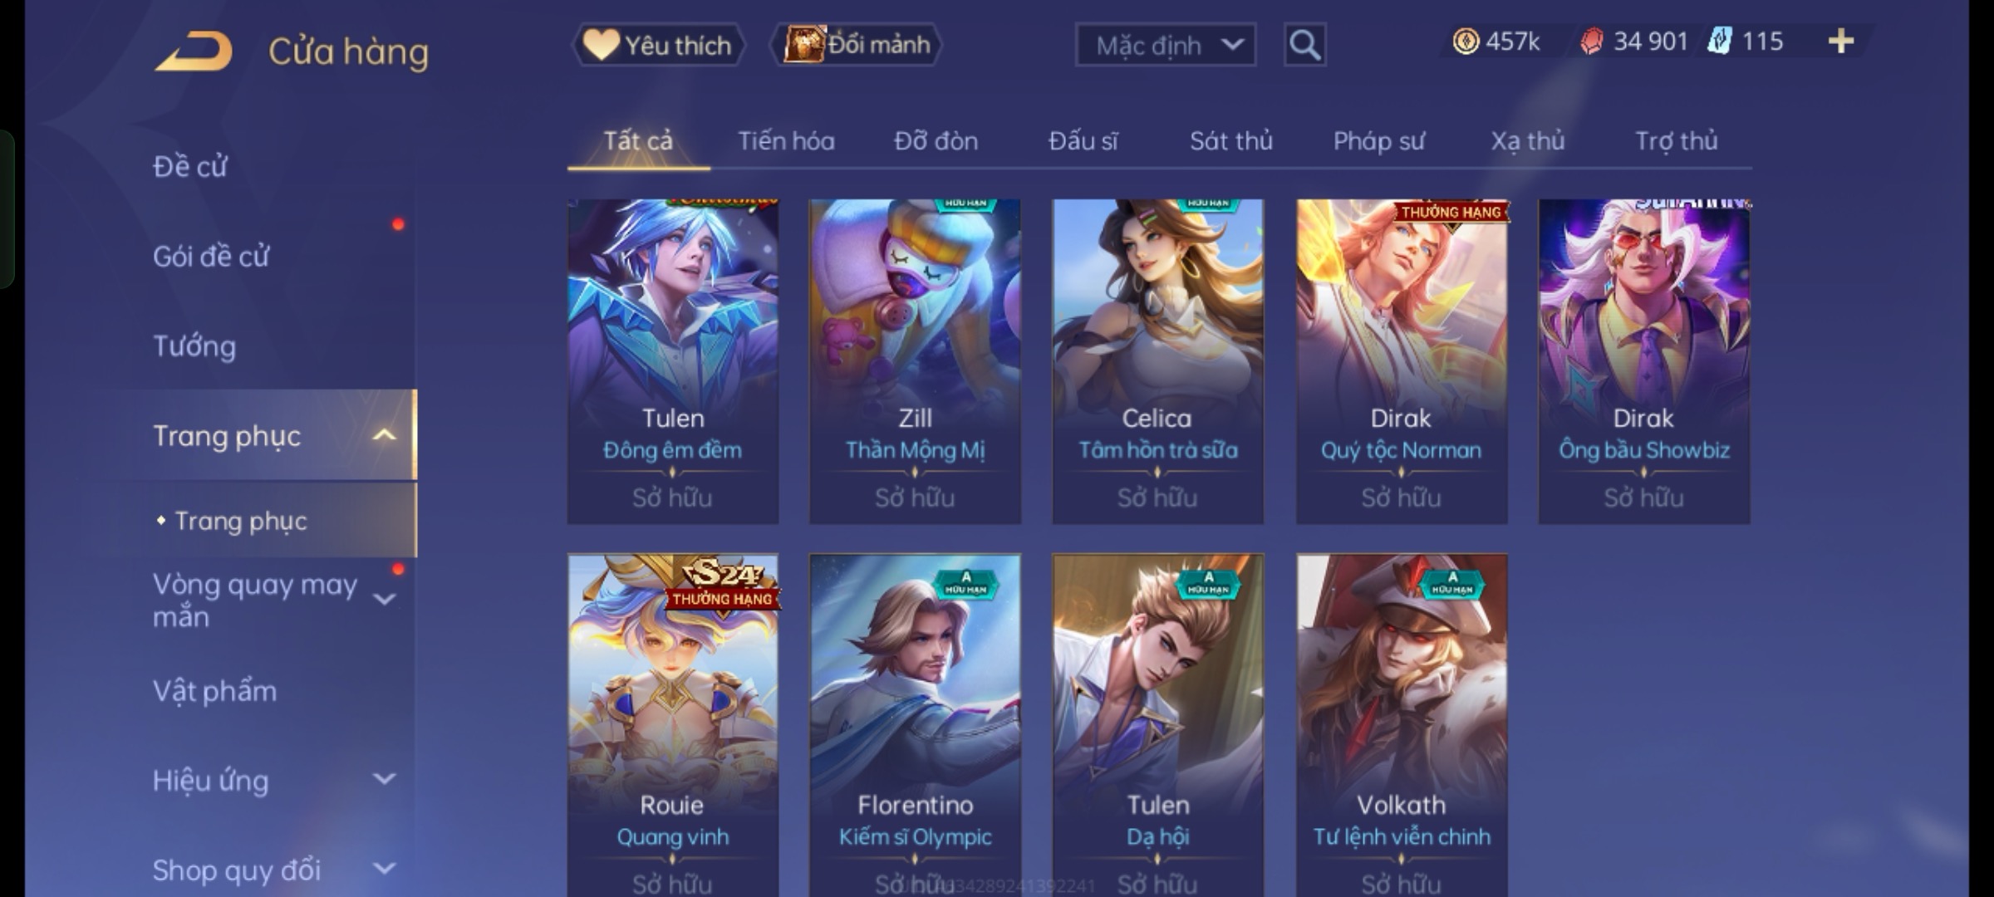This screenshot has width=1994, height=897.
Task: Tap the plus icon to add currency
Action: point(1841,42)
